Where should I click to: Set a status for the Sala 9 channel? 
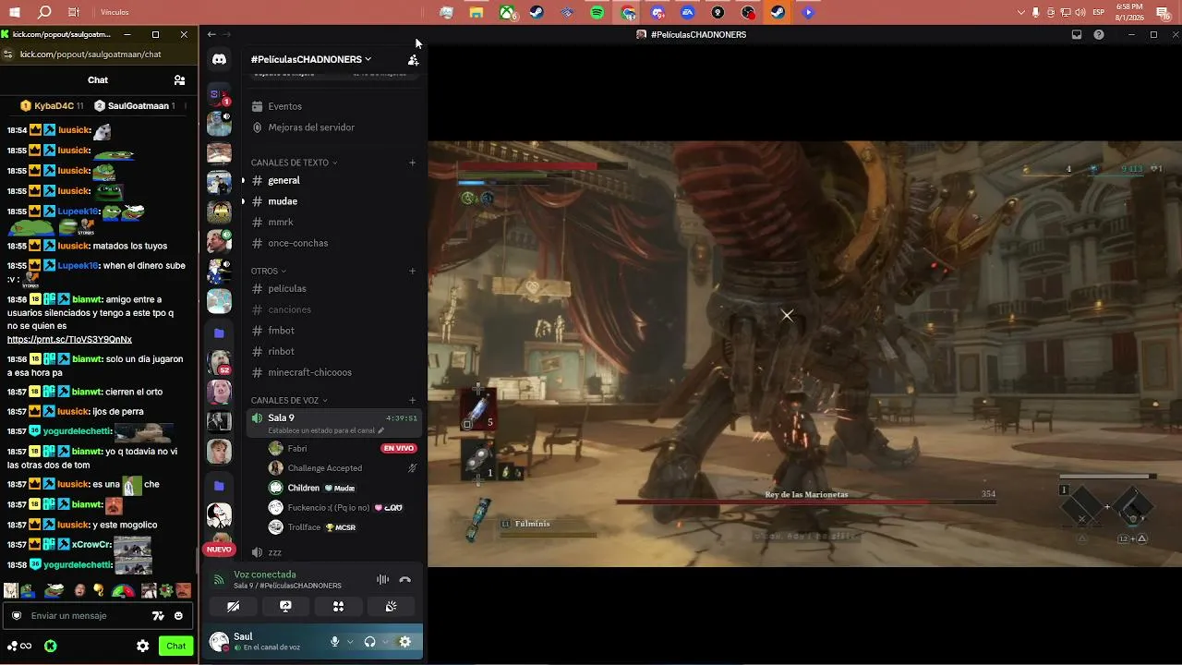(326, 431)
